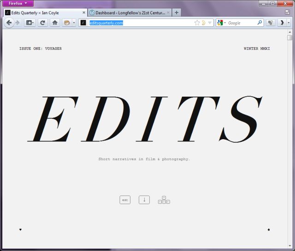The height and width of the screenshot is (251, 295).
Task: Click the down arrow key icon
Action: pos(144,200)
